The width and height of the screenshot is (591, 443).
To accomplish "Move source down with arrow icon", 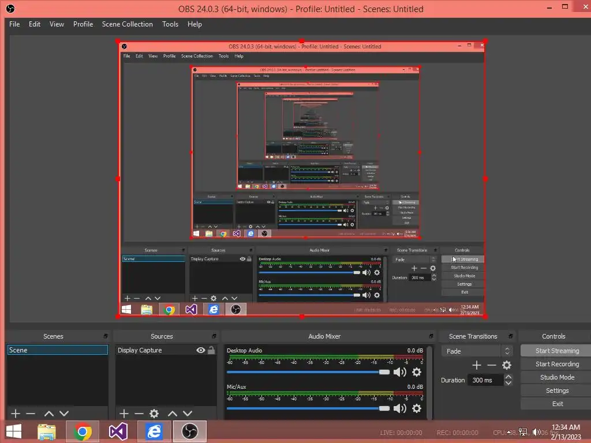I will 188,414.
